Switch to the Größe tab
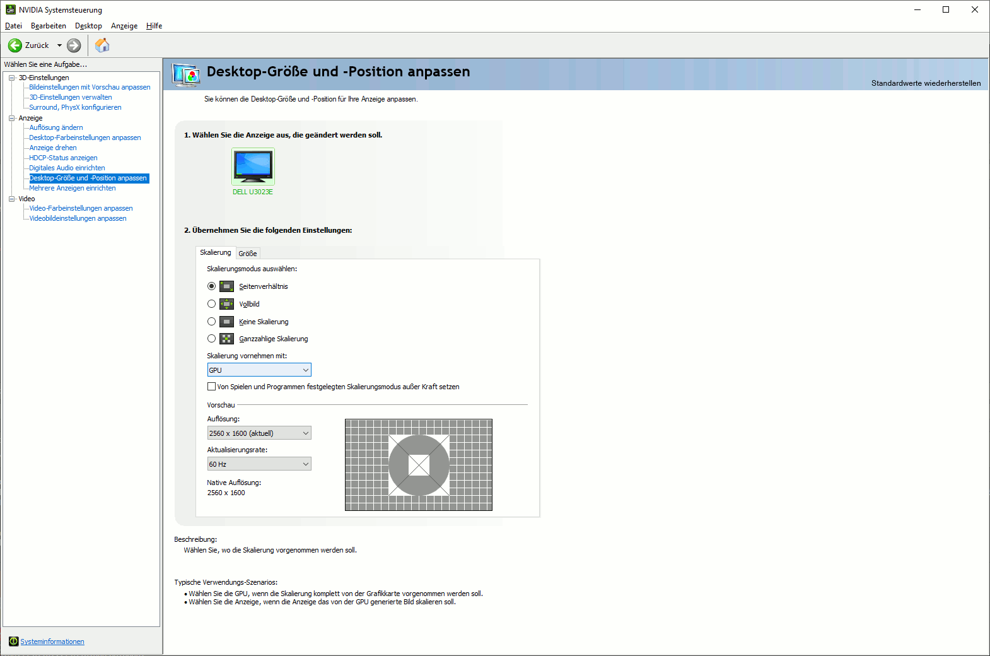Screen dimensions: 990x656 [x=248, y=254]
